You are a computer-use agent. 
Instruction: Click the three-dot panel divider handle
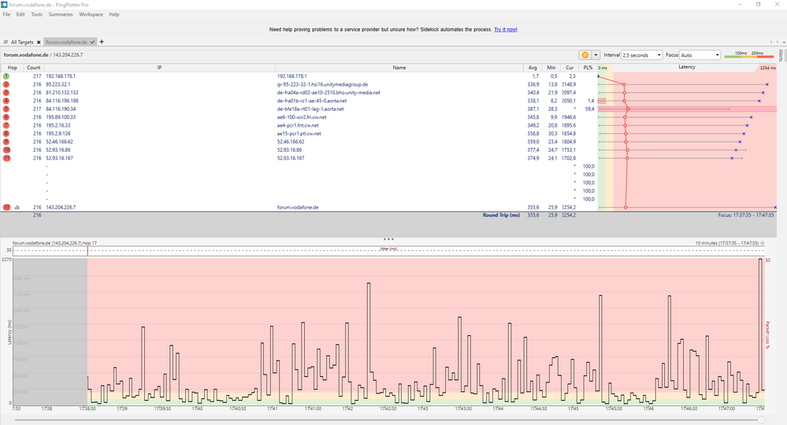click(388, 238)
